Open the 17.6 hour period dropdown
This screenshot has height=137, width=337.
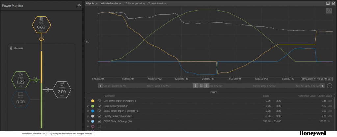pos(135,3)
